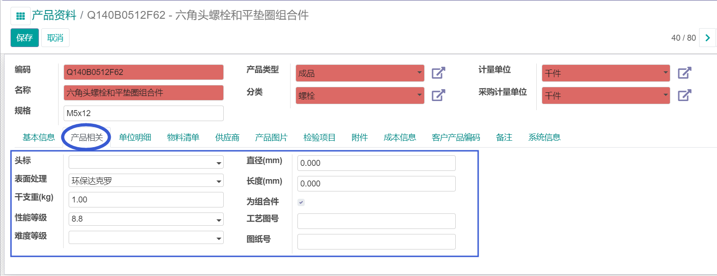The image size is (717, 276).
Task: Open the 分类 dropdown showing 螺栓
Action: tap(360, 96)
